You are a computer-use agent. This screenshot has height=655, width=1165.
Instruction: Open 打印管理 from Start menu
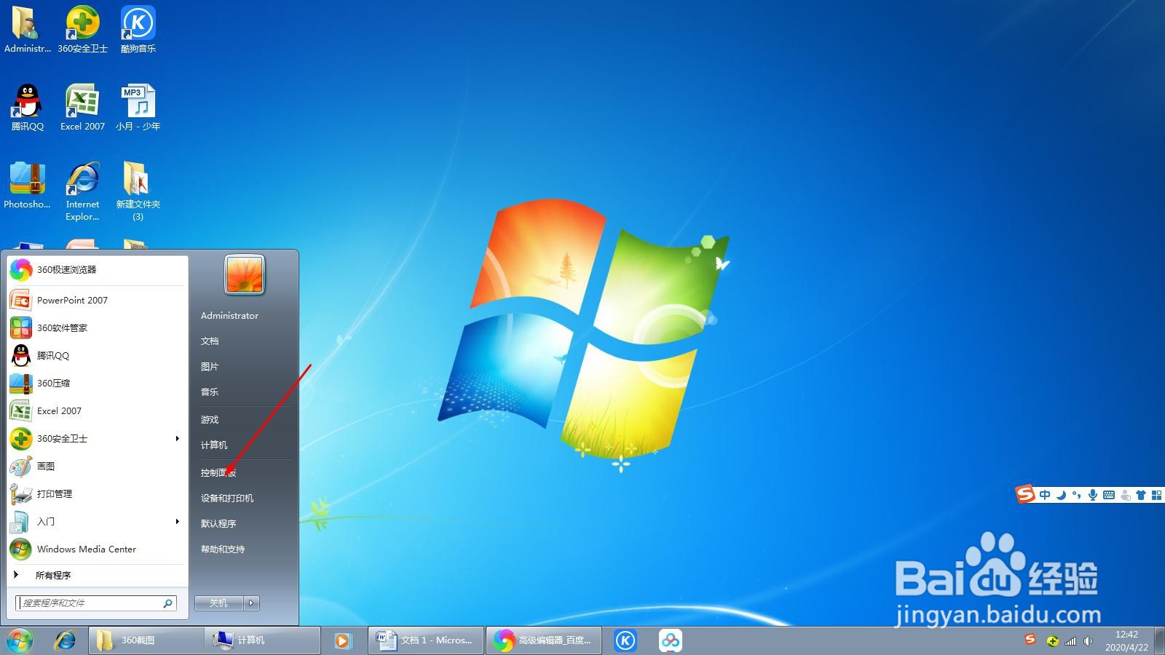98,493
